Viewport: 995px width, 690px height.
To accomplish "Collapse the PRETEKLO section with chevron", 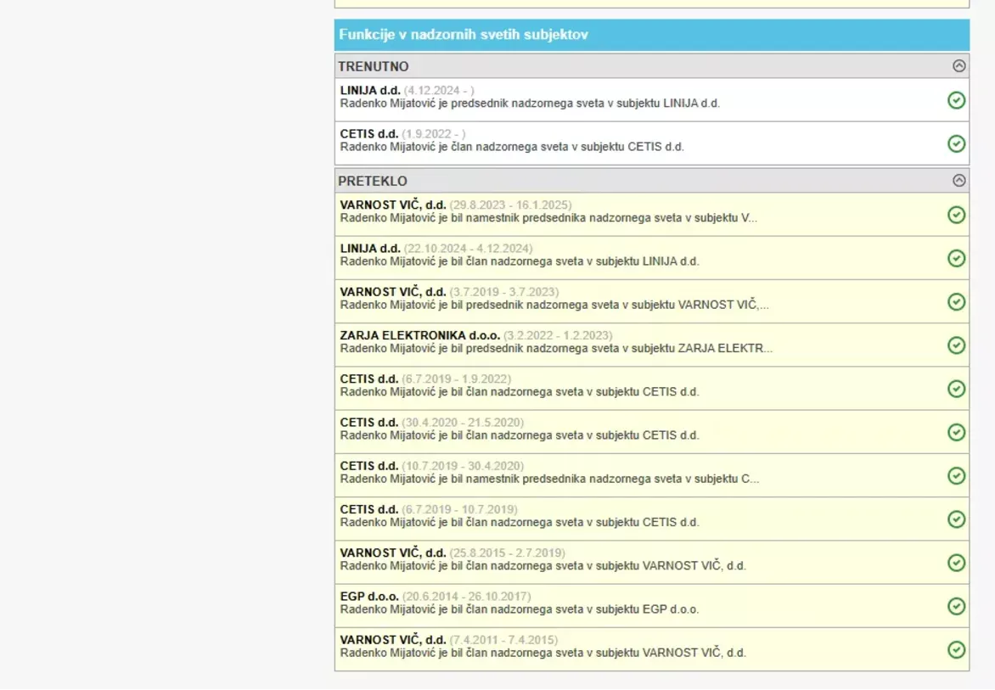I will click(958, 180).
